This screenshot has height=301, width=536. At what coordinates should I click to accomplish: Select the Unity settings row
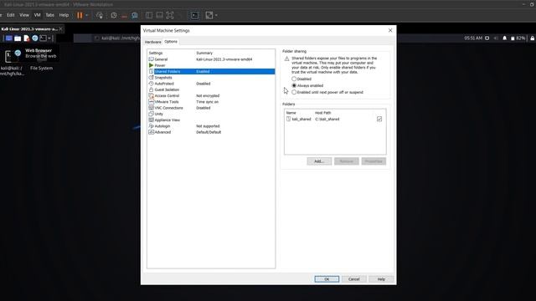click(211, 114)
